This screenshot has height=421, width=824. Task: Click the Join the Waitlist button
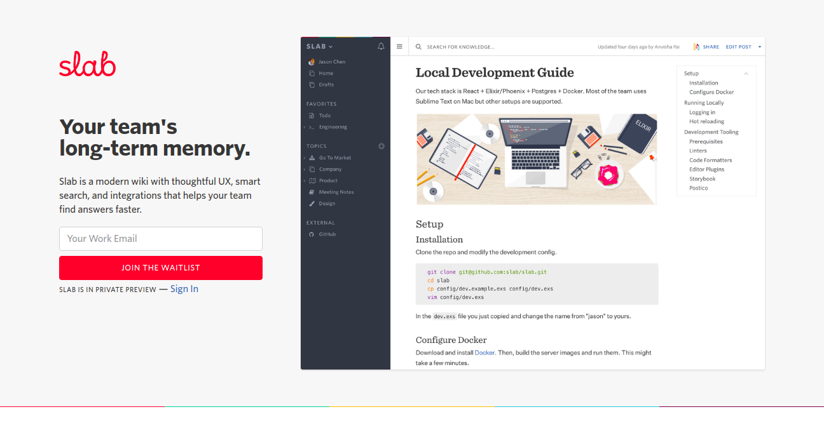click(x=161, y=268)
